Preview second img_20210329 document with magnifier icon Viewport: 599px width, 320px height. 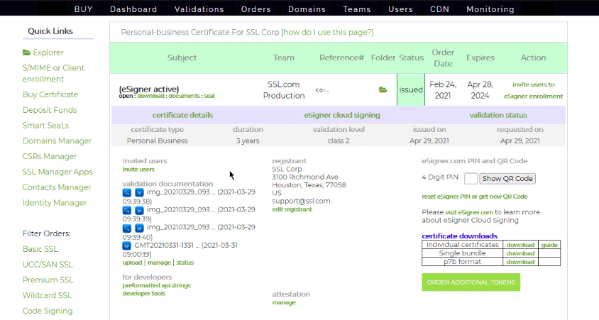127,210
